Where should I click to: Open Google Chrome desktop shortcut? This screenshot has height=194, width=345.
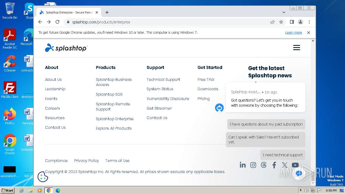point(10,144)
